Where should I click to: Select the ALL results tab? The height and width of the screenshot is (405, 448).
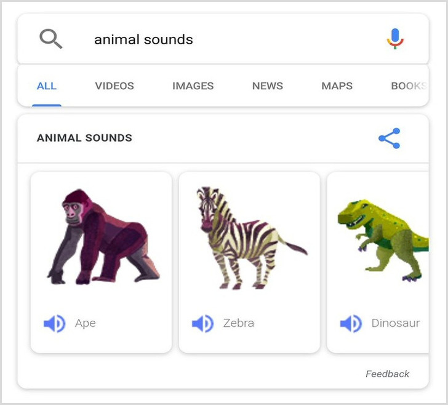tap(47, 86)
